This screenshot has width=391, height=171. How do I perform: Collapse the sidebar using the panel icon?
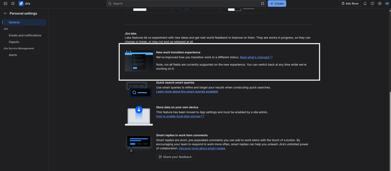[5, 4]
